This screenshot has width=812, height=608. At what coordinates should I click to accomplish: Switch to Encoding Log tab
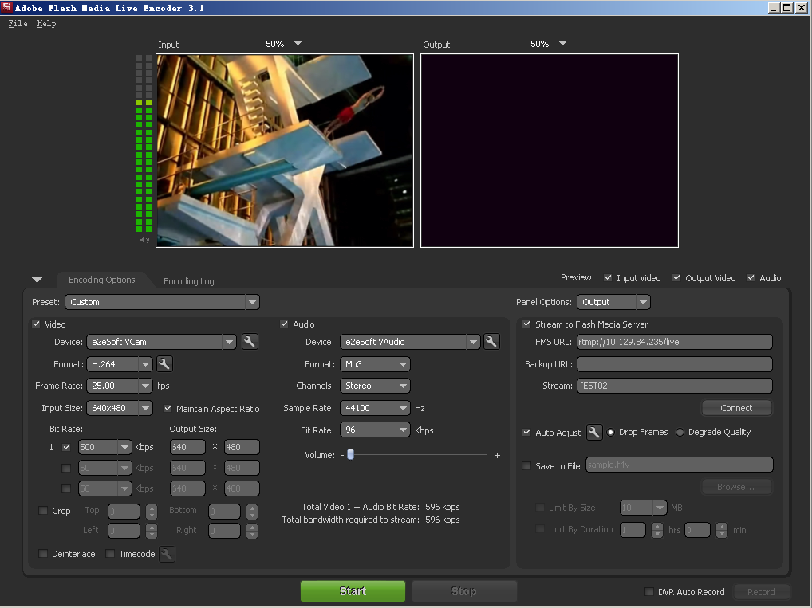coord(189,281)
